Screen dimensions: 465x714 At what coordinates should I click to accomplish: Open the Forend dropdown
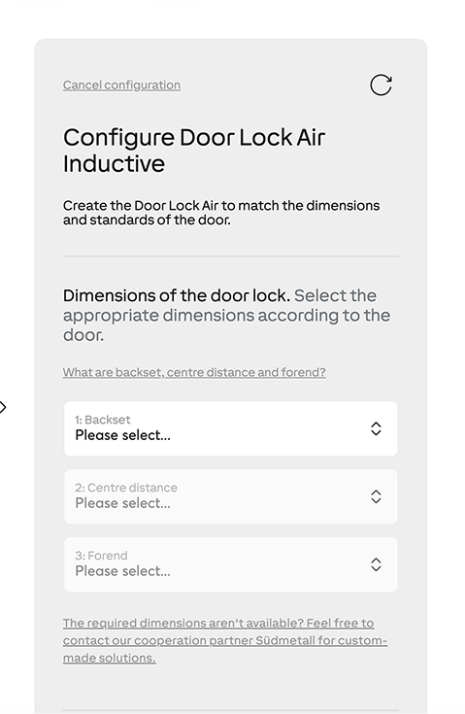[231, 564]
